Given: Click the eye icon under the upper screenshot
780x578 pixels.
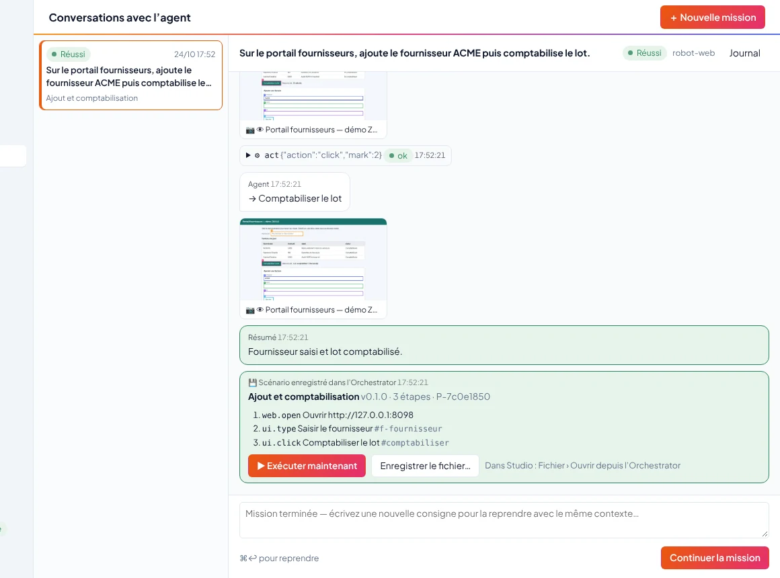Looking at the screenshot, I should (x=260, y=130).
